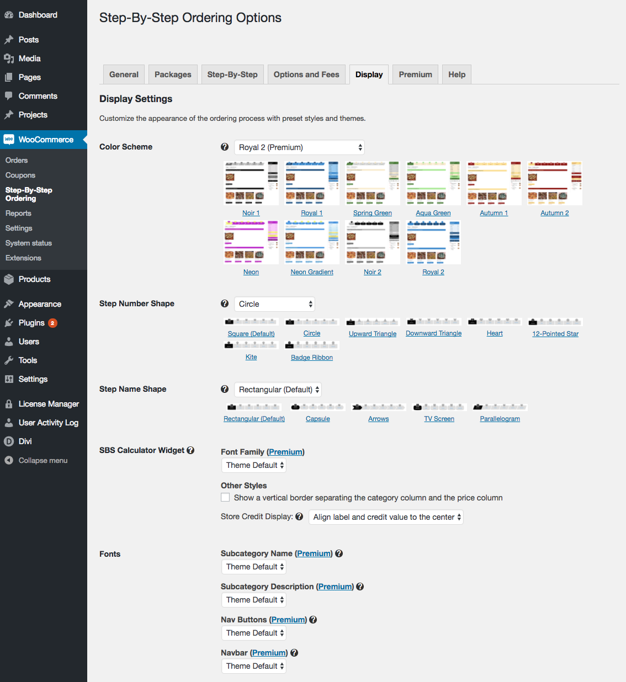The width and height of the screenshot is (626, 682).
Task: Click the Users person icon
Action: [x=9, y=342]
